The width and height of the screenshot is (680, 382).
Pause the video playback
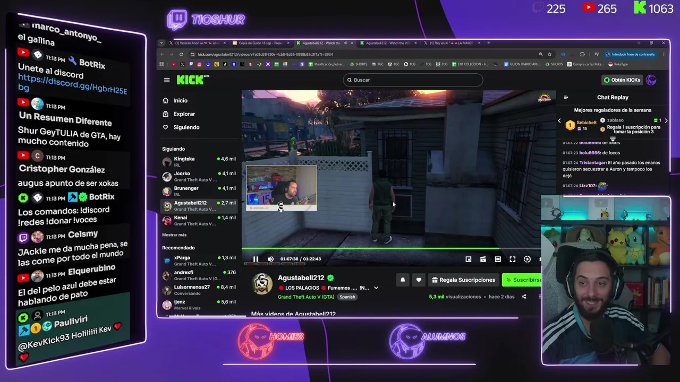click(256, 259)
